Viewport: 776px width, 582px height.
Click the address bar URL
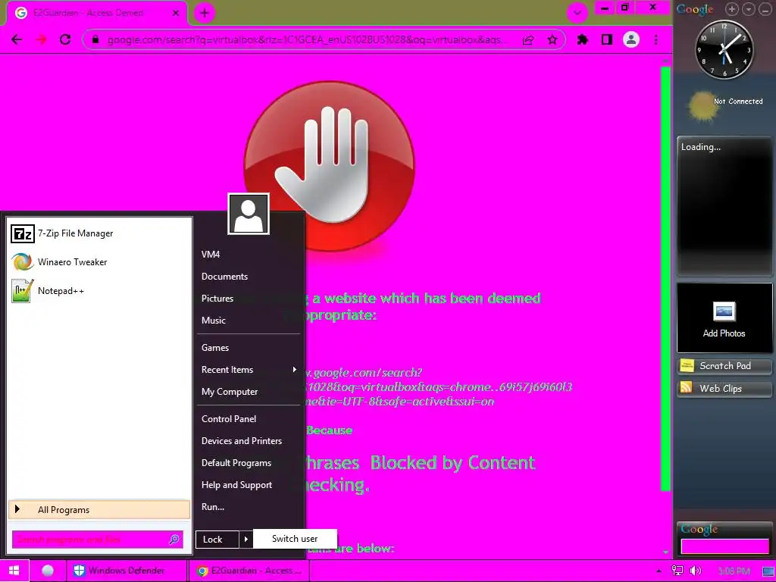point(307,40)
